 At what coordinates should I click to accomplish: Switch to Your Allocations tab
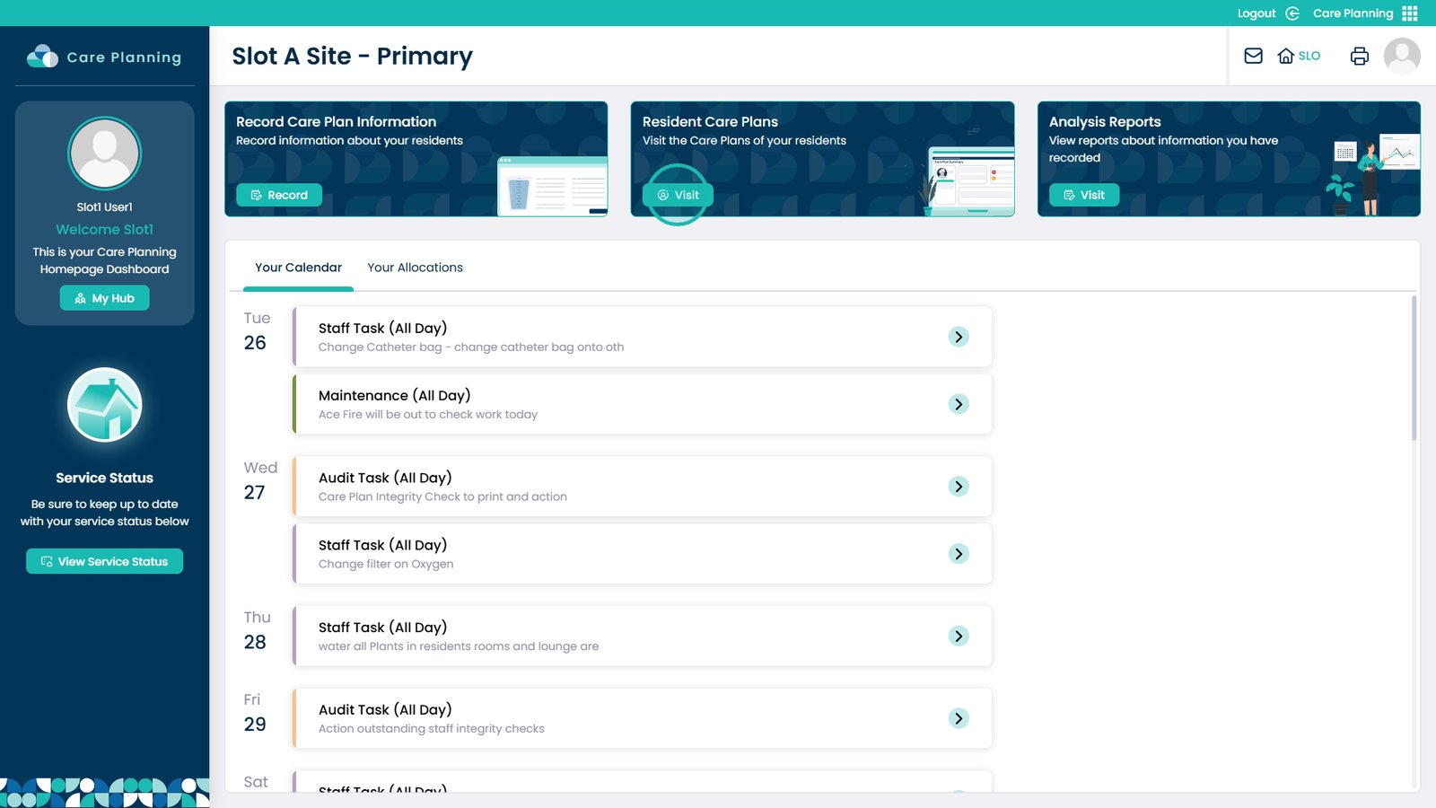tap(415, 268)
